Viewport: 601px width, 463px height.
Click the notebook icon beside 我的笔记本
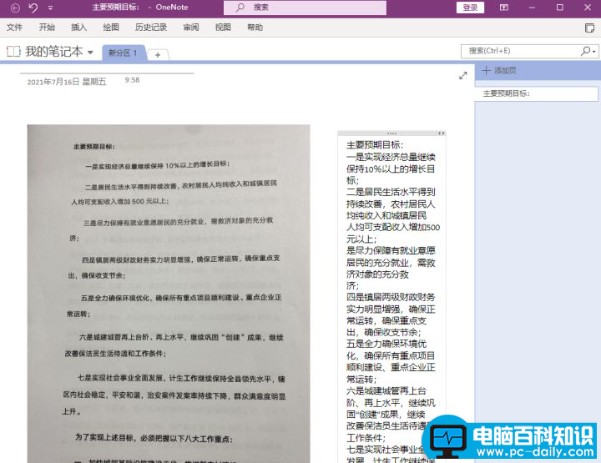[x=13, y=52]
